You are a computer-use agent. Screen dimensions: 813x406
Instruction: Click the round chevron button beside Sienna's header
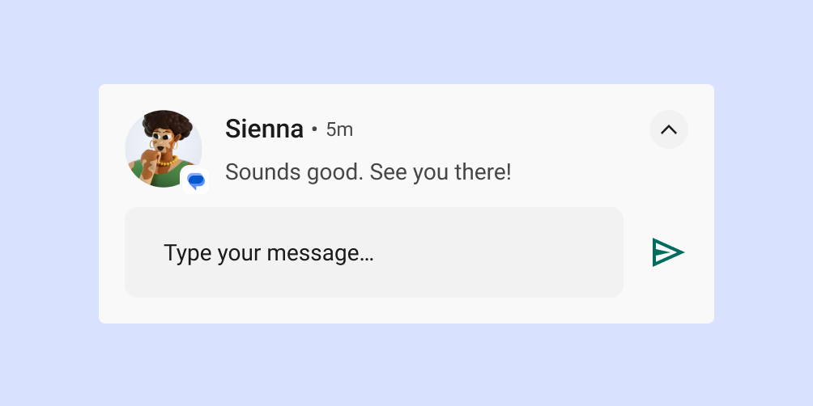pos(668,129)
